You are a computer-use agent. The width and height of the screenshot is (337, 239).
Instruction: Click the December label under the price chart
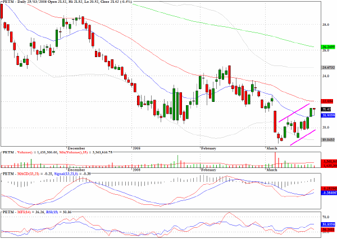click(76, 148)
